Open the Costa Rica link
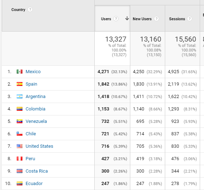Image resolution: width=204 pixels, height=190 pixels. point(37,171)
